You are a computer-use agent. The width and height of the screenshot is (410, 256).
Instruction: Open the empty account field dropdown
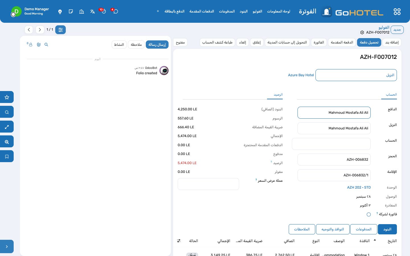(331, 144)
